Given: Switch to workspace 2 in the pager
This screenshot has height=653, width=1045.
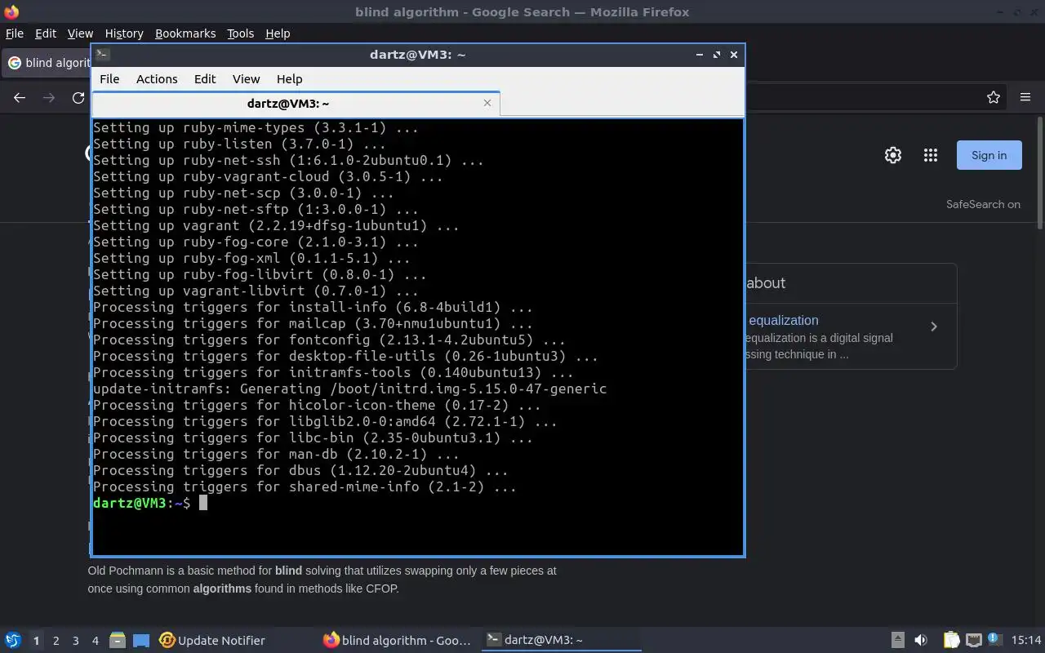Looking at the screenshot, I should coord(56,641).
